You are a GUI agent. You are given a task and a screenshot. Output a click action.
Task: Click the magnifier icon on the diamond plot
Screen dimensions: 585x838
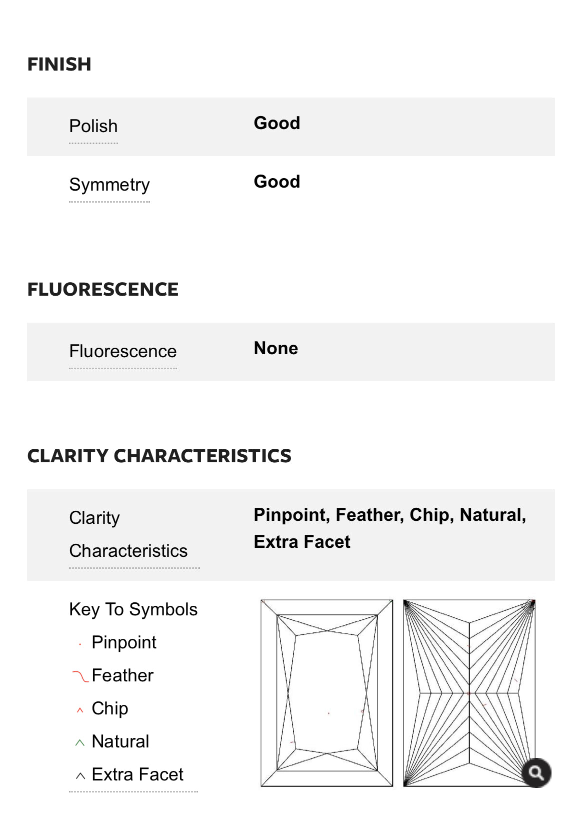536,773
